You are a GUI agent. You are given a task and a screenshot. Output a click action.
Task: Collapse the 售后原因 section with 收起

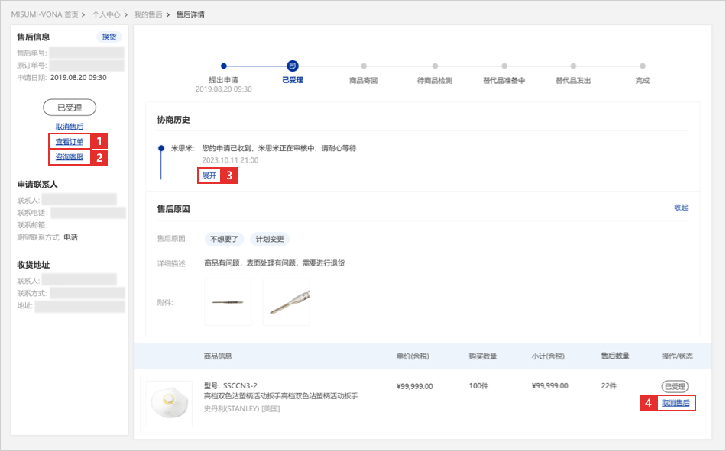point(681,208)
